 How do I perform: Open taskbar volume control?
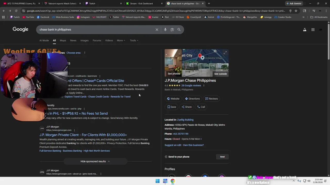(x=309, y=181)
